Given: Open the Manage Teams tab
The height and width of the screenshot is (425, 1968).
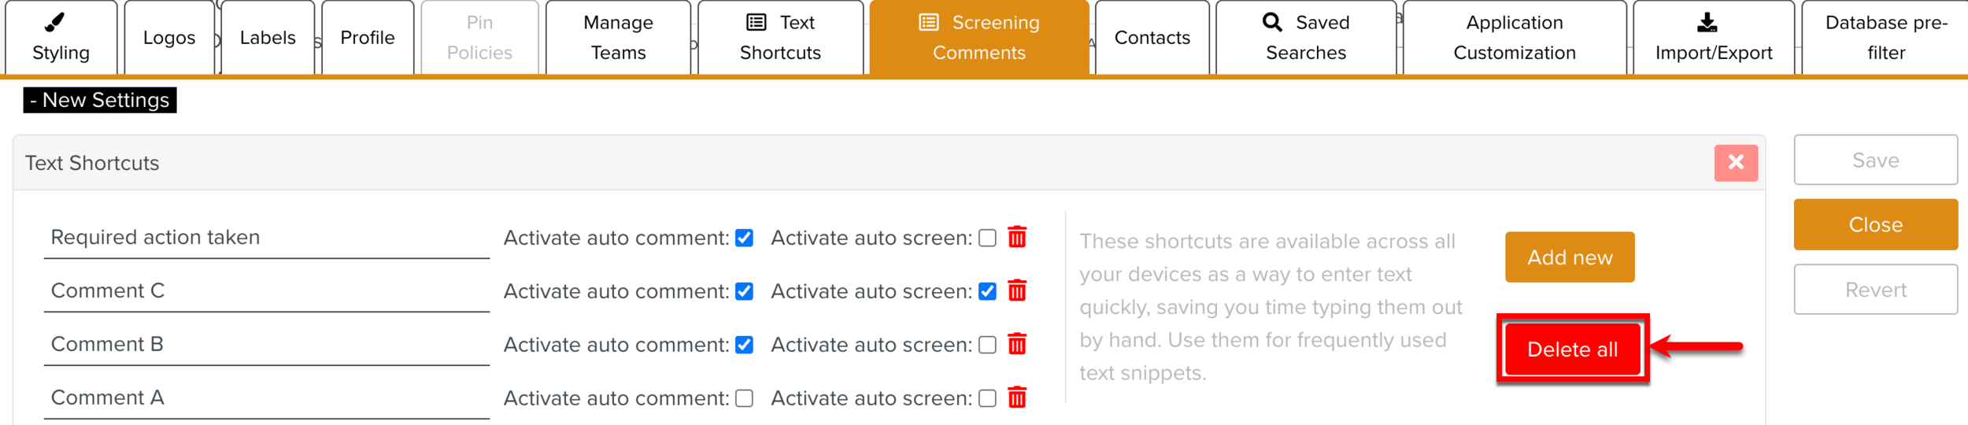Looking at the screenshot, I should click(x=618, y=38).
